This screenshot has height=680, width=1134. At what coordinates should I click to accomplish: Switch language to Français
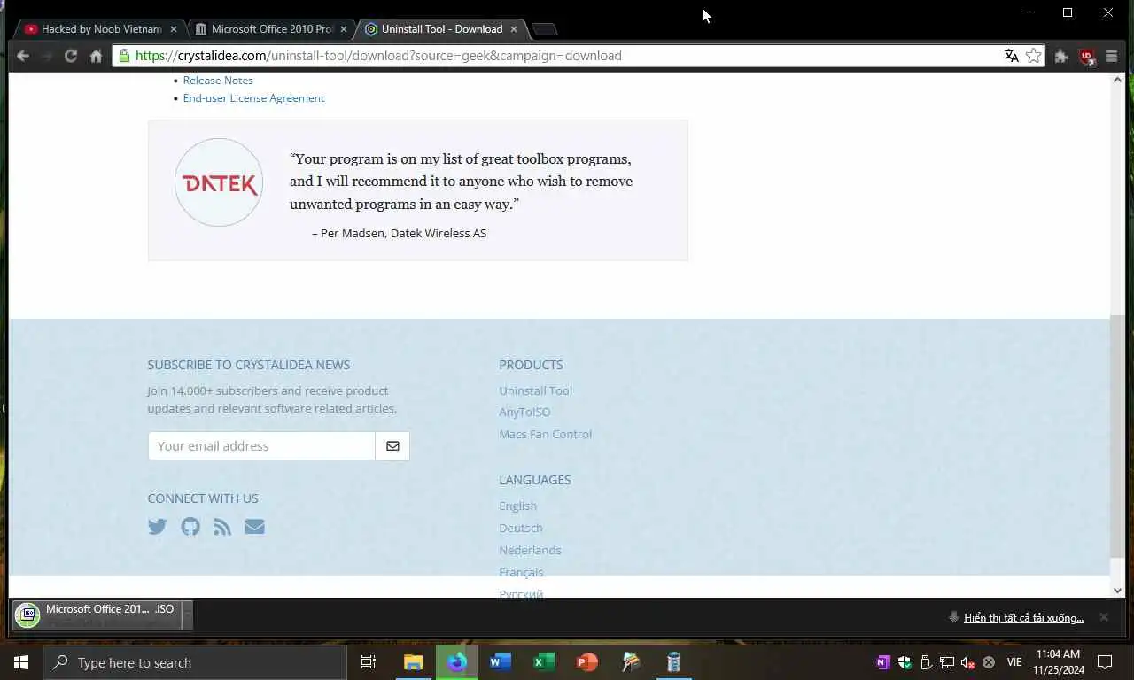click(521, 572)
